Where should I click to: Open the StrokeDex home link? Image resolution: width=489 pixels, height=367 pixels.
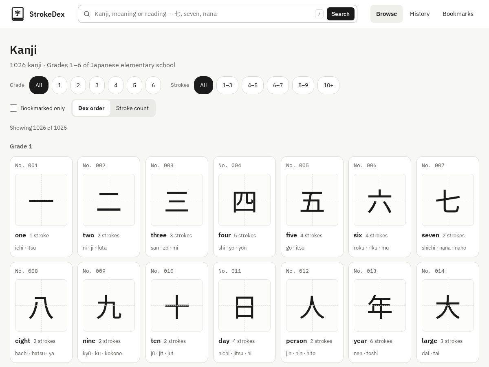38,14
